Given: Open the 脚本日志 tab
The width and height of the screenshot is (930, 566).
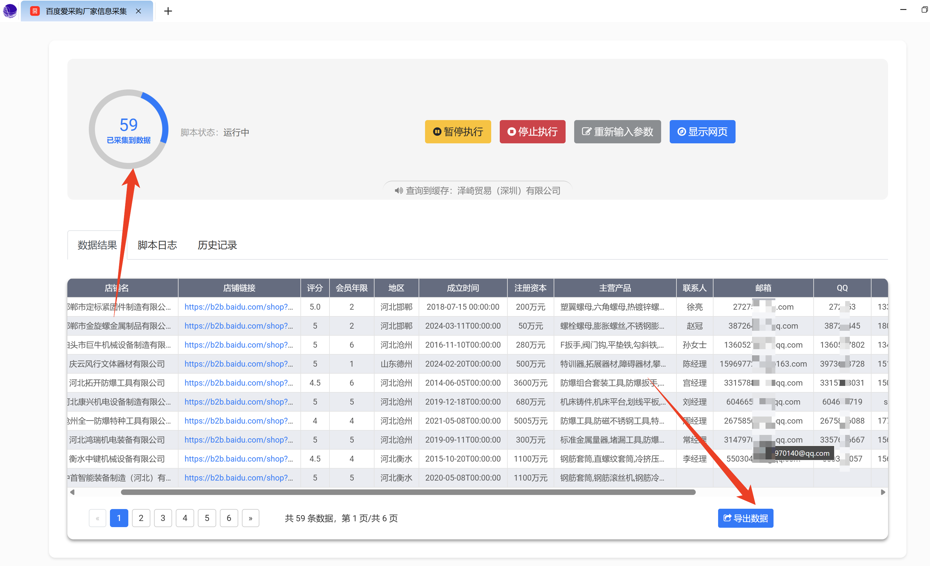Looking at the screenshot, I should 157,245.
